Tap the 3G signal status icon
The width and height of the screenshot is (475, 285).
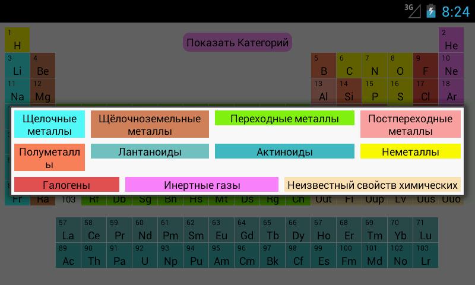tap(413, 11)
